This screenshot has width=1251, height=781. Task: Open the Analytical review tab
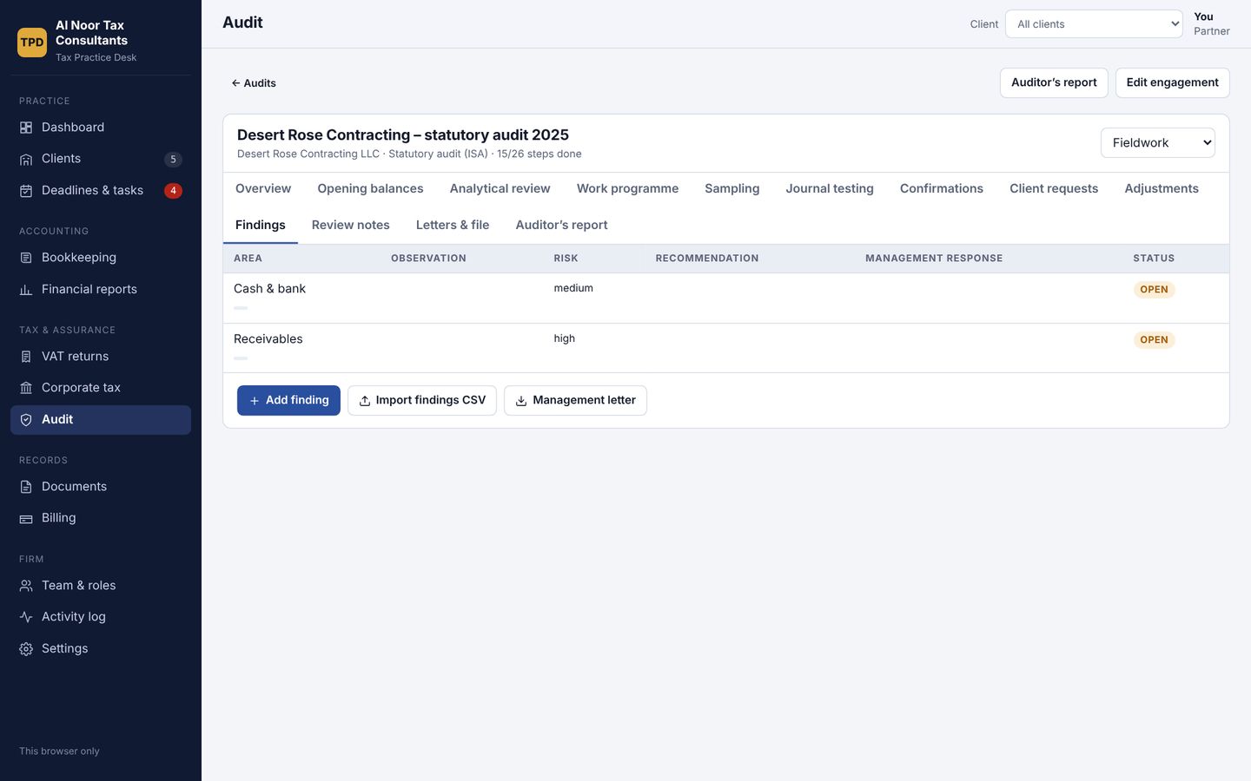pyautogui.click(x=500, y=188)
